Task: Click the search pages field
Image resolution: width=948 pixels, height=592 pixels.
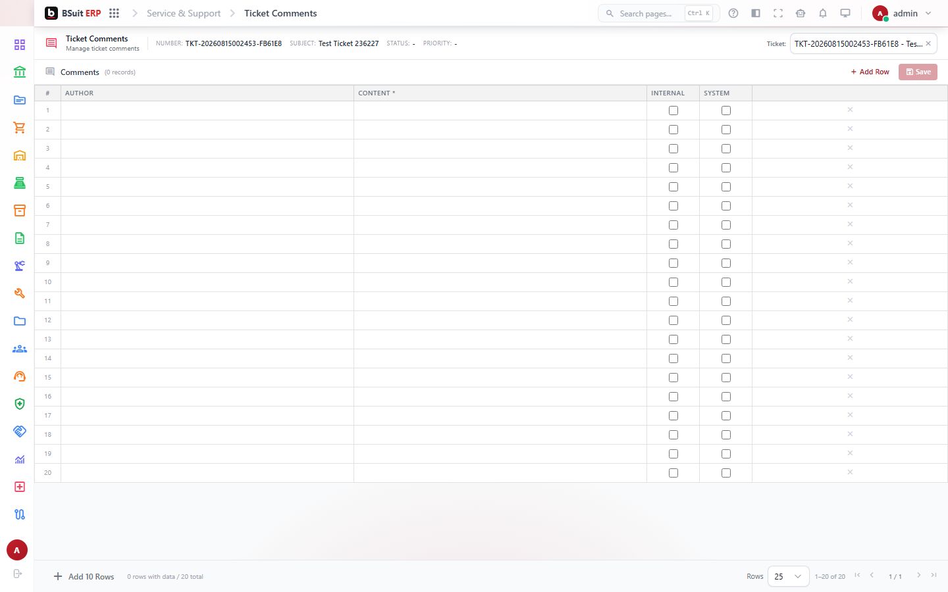Action: coord(658,13)
